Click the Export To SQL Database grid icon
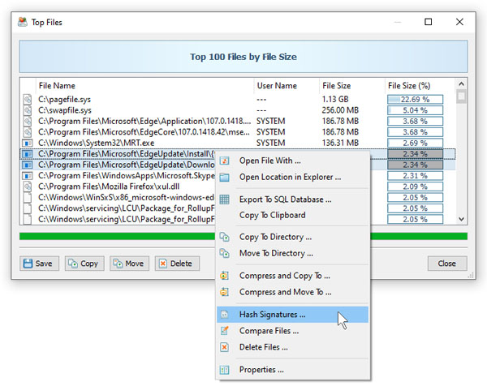Viewport: 487px width, 386px height. [224, 199]
